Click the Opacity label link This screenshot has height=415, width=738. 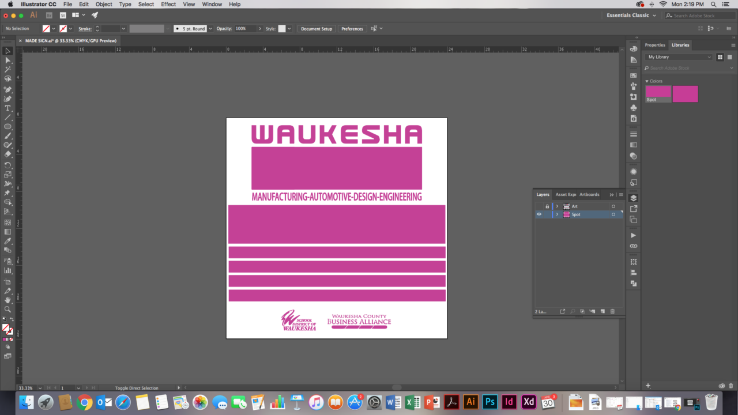pyautogui.click(x=224, y=29)
